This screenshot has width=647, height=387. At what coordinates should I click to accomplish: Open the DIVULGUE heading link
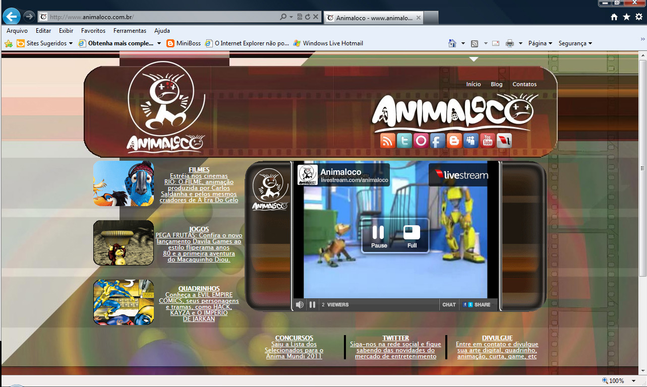pyautogui.click(x=497, y=338)
